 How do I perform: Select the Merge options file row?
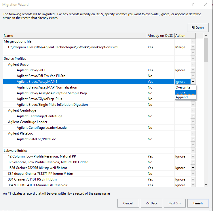point(99,41)
